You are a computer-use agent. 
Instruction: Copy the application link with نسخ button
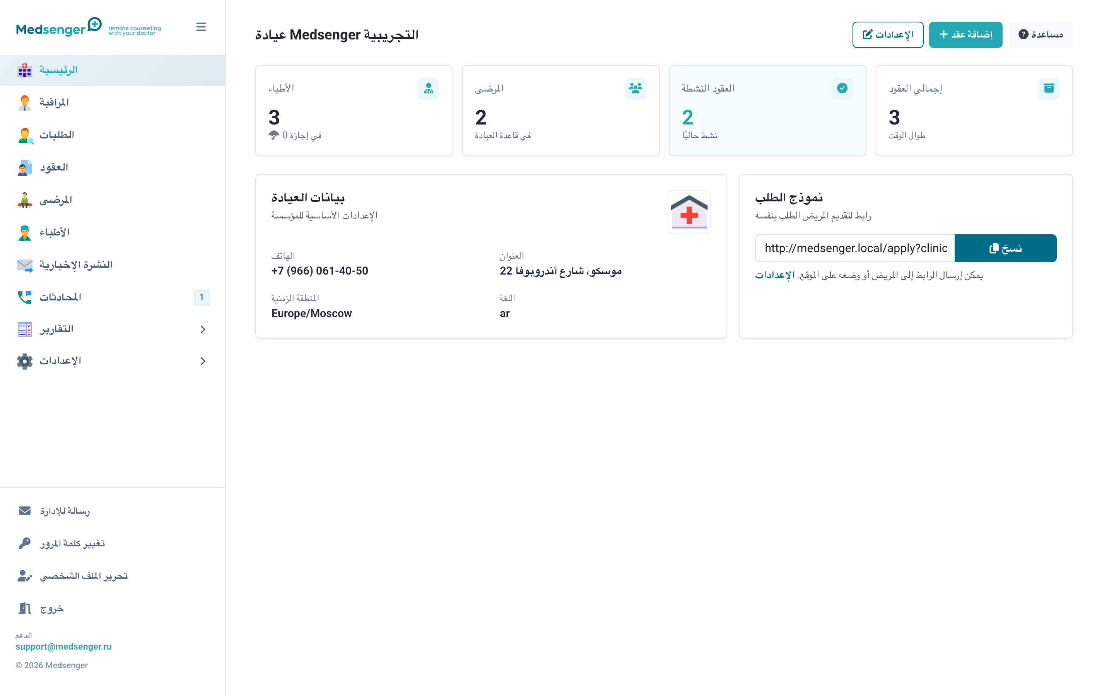(x=1005, y=248)
